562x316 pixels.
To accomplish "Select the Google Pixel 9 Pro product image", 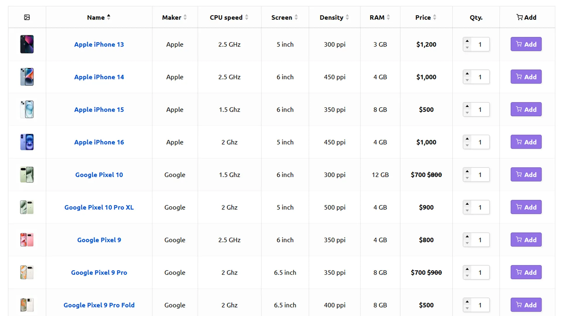I will (27, 272).
